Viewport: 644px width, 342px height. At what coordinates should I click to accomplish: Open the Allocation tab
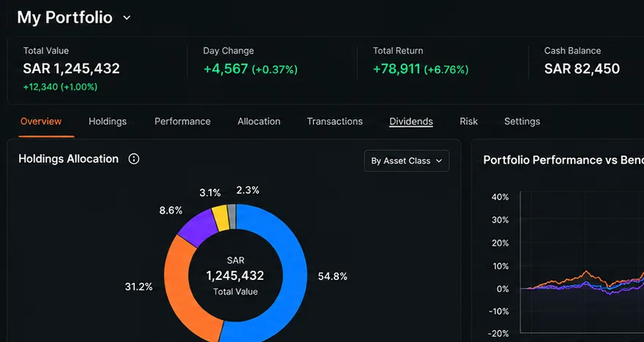coord(259,121)
